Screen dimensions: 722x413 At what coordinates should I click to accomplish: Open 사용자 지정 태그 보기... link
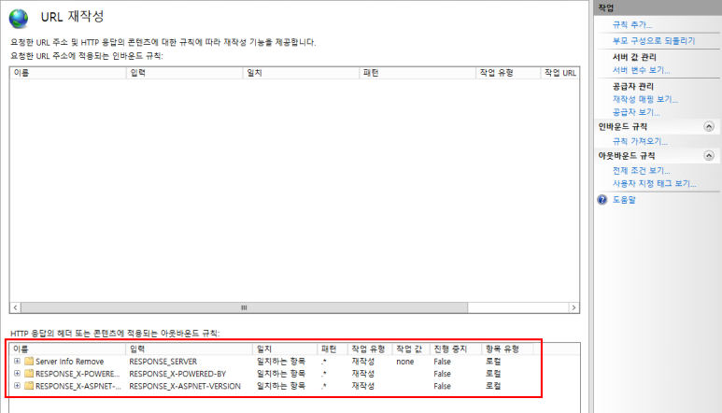point(654,183)
